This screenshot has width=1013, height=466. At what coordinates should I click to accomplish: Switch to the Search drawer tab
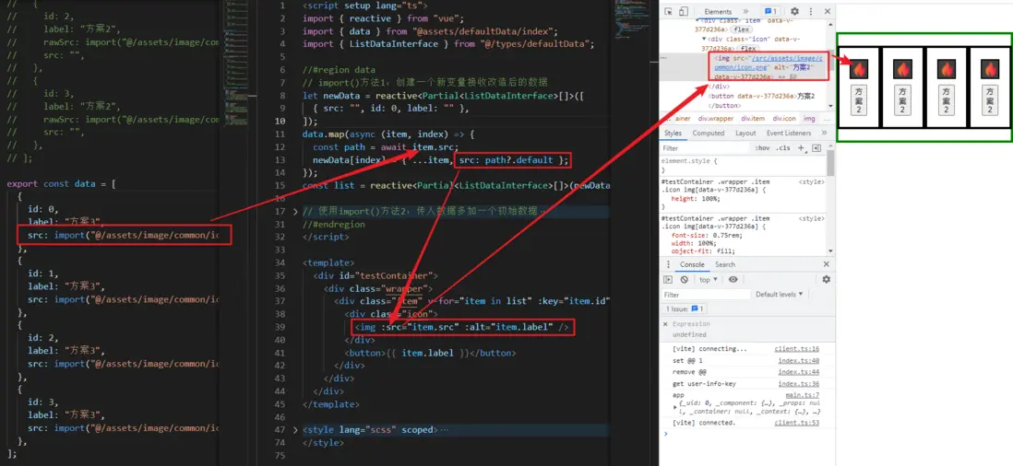tap(725, 265)
